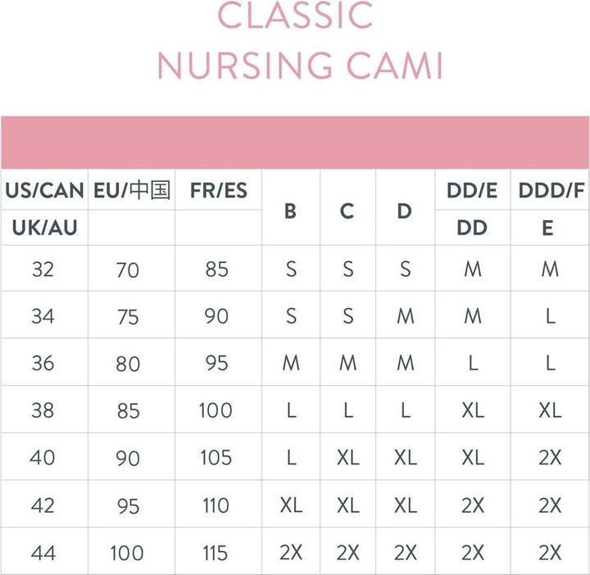Select the UK/AU E cup header

click(547, 228)
